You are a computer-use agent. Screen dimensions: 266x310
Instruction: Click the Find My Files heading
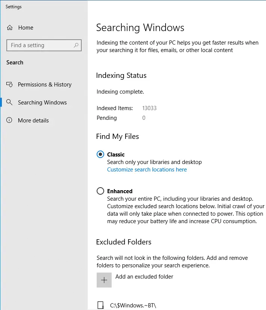click(118, 137)
